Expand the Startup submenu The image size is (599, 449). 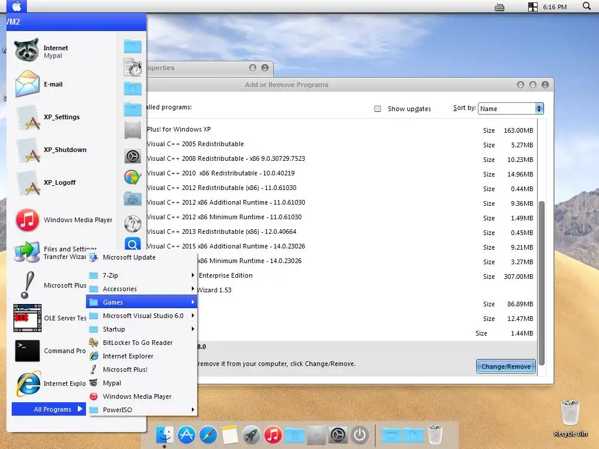[x=142, y=329]
